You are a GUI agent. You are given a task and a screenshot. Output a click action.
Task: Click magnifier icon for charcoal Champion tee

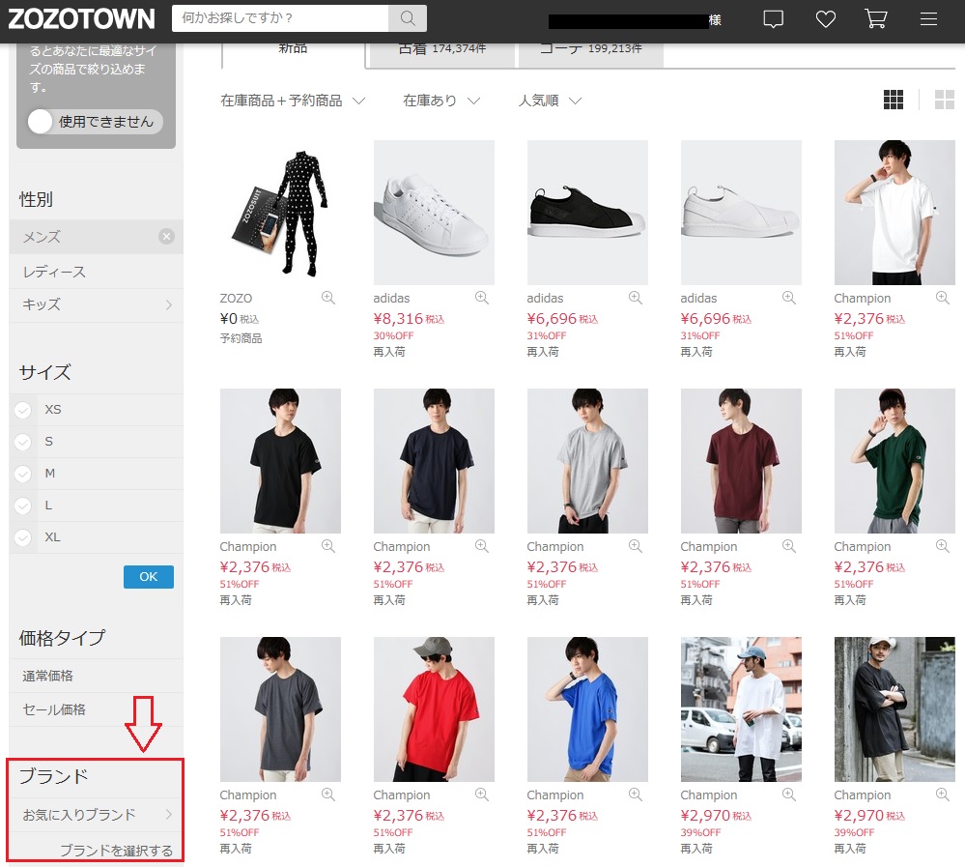[328, 795]
